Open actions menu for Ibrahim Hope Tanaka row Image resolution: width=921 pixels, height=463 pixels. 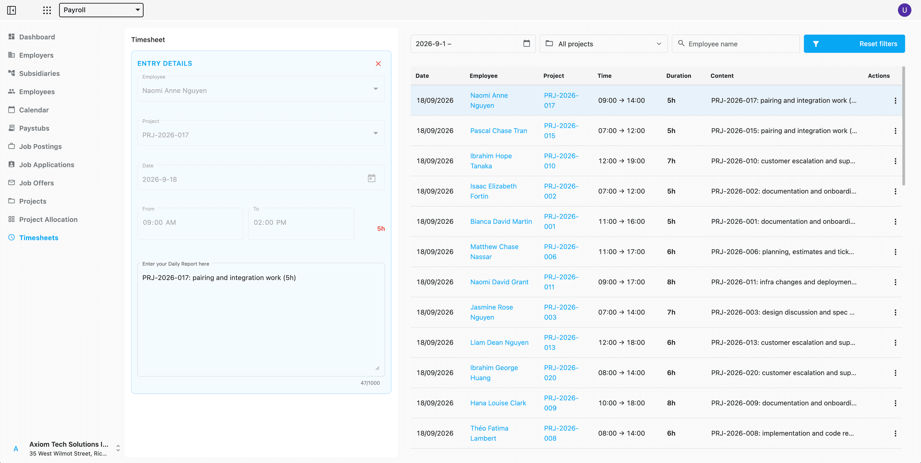pyautogui.click(x=895, y=161)
